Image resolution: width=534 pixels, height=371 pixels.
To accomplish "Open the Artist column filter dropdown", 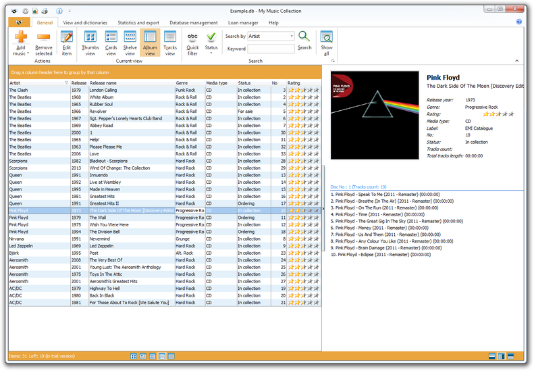I will click(x=66, y=83).
